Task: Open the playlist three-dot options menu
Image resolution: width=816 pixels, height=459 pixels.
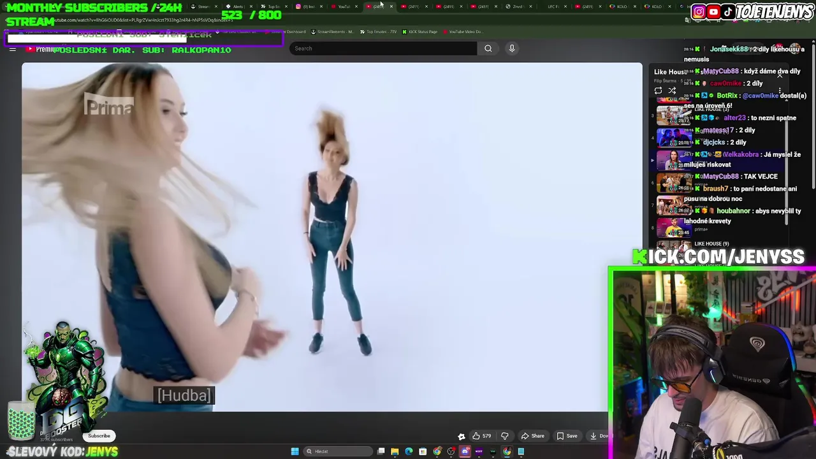Action: point(780,91)
